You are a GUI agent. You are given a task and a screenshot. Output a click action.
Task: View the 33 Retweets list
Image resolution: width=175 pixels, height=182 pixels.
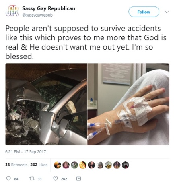coord(16,165)
